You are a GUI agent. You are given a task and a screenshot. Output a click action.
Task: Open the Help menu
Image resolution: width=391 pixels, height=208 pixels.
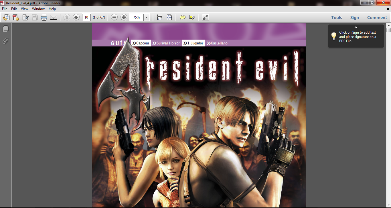click(52, 9)
